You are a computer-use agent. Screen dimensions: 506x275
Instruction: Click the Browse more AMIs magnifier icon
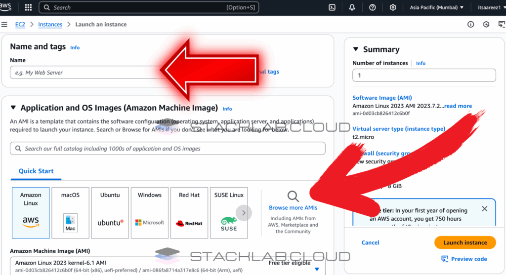tap(293, 196)
